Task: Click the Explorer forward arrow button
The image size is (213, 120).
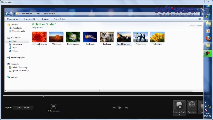Action: click(x=11, y=14)
